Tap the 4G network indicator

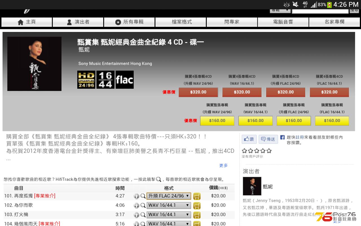point(305,5)
